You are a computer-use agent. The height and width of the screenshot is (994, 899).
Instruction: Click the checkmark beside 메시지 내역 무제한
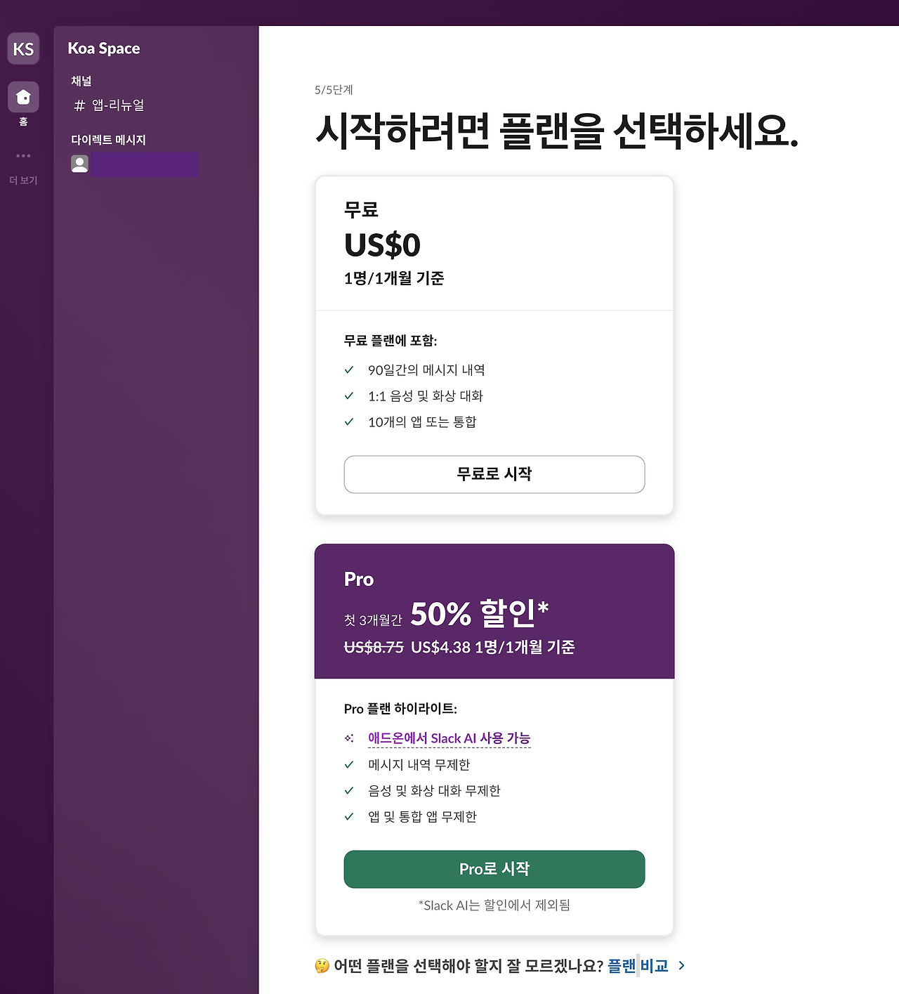pos(349,764)
